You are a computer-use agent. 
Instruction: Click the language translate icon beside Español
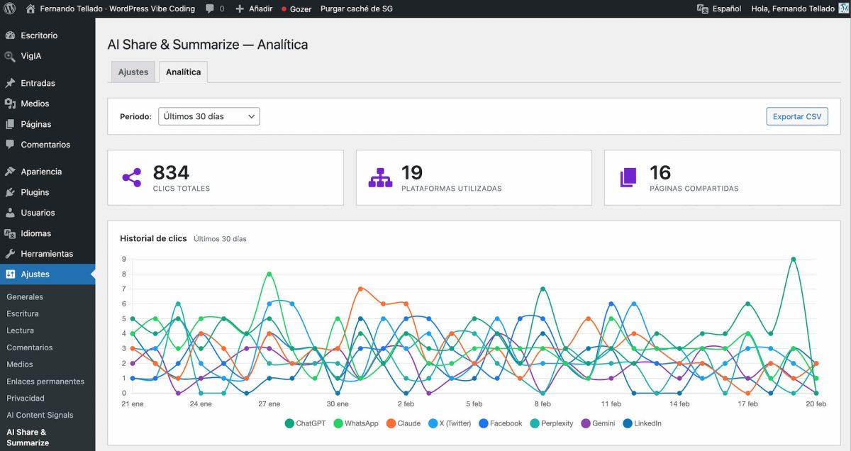pos(703,9)
